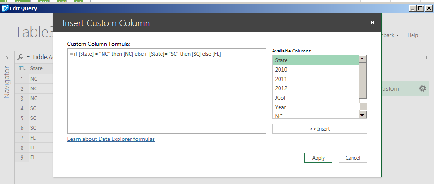Select State in Available Columns
Image resolution: width=434 pixels, height=184 pixels.
click(316, 60)
